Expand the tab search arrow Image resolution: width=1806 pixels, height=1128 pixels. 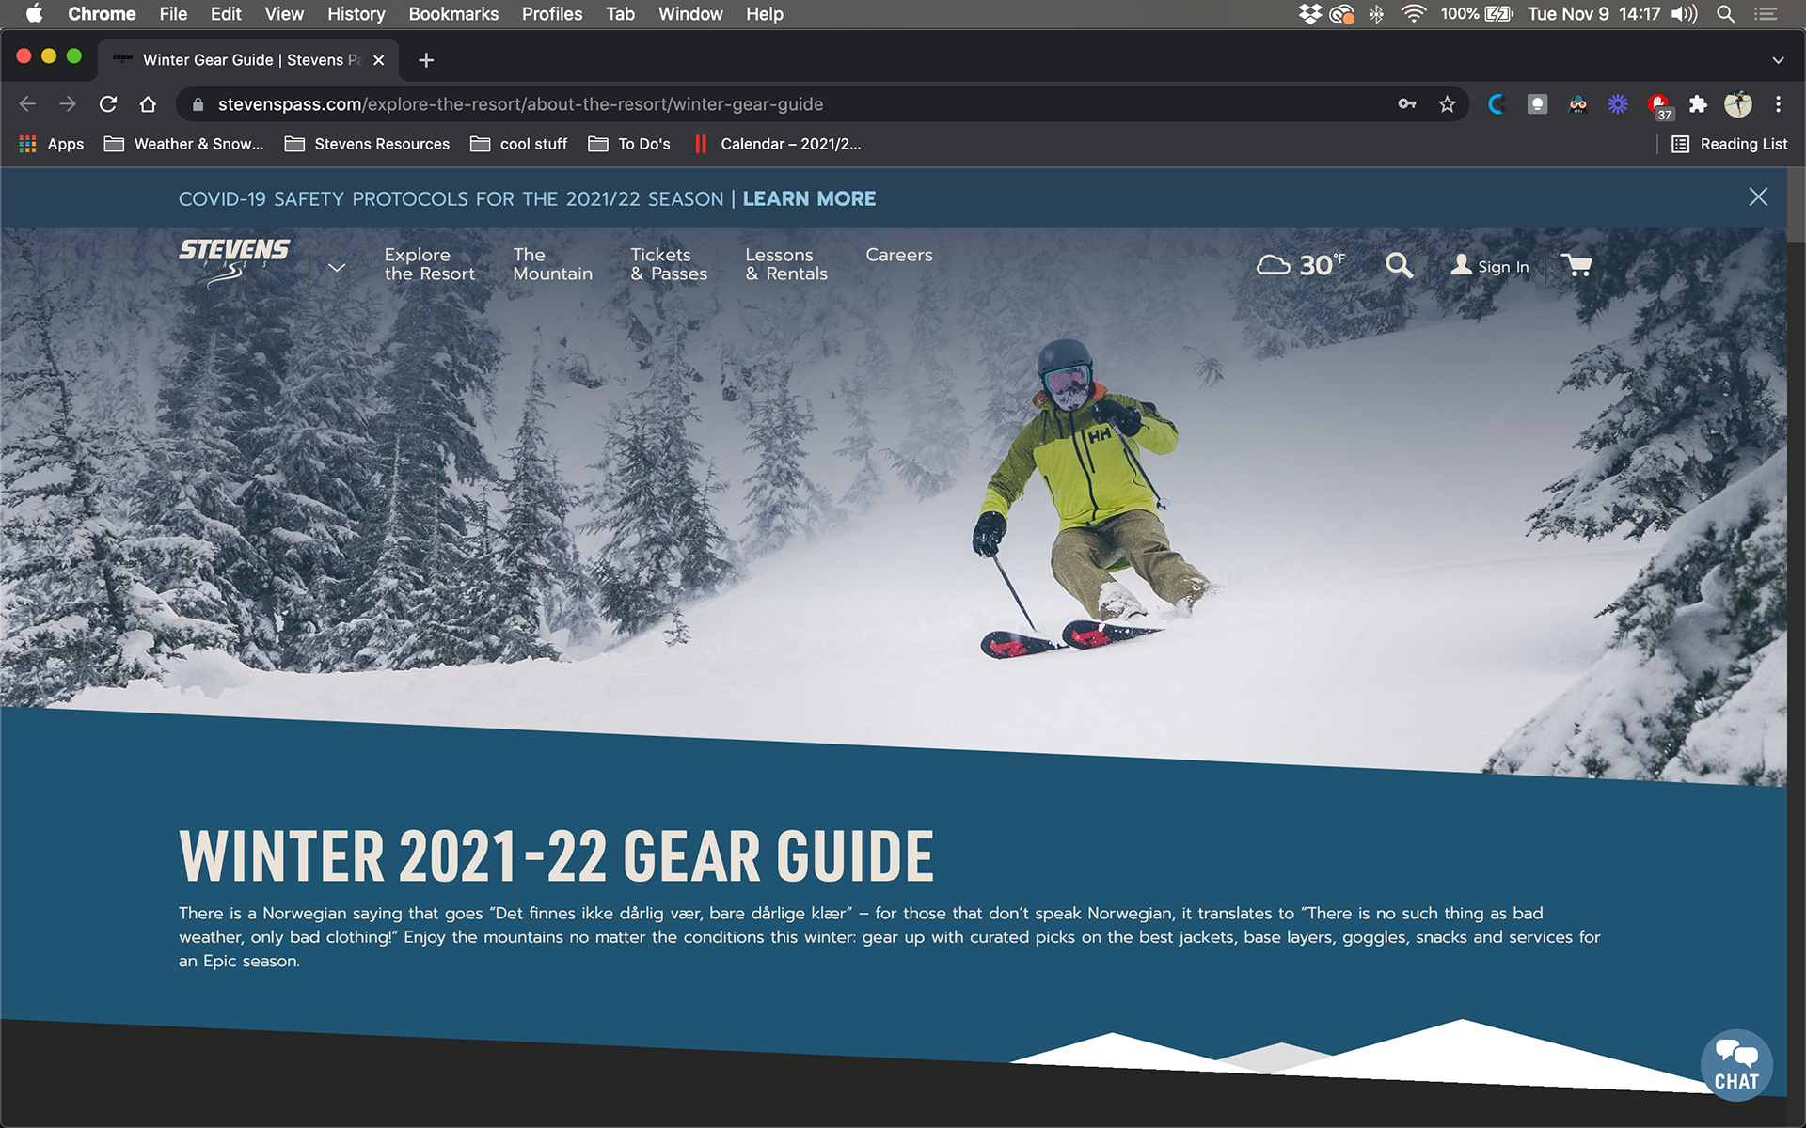1778,60
